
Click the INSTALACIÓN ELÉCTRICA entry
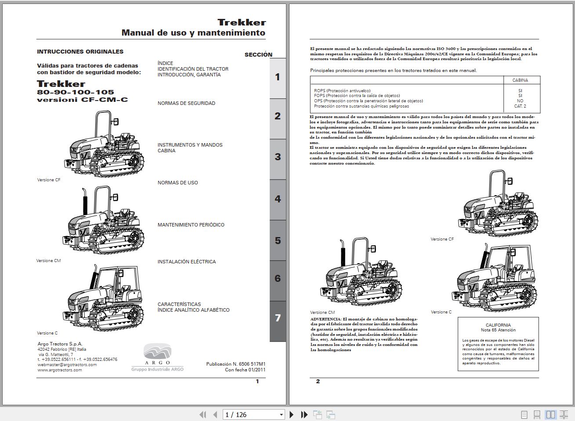pyautogui.click(x=187, y=262)
